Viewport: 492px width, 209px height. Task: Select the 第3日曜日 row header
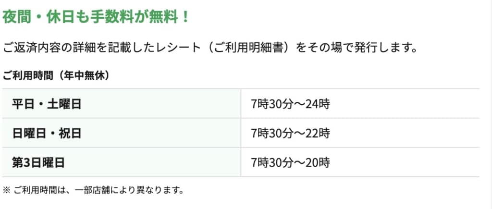click(122, 162)
